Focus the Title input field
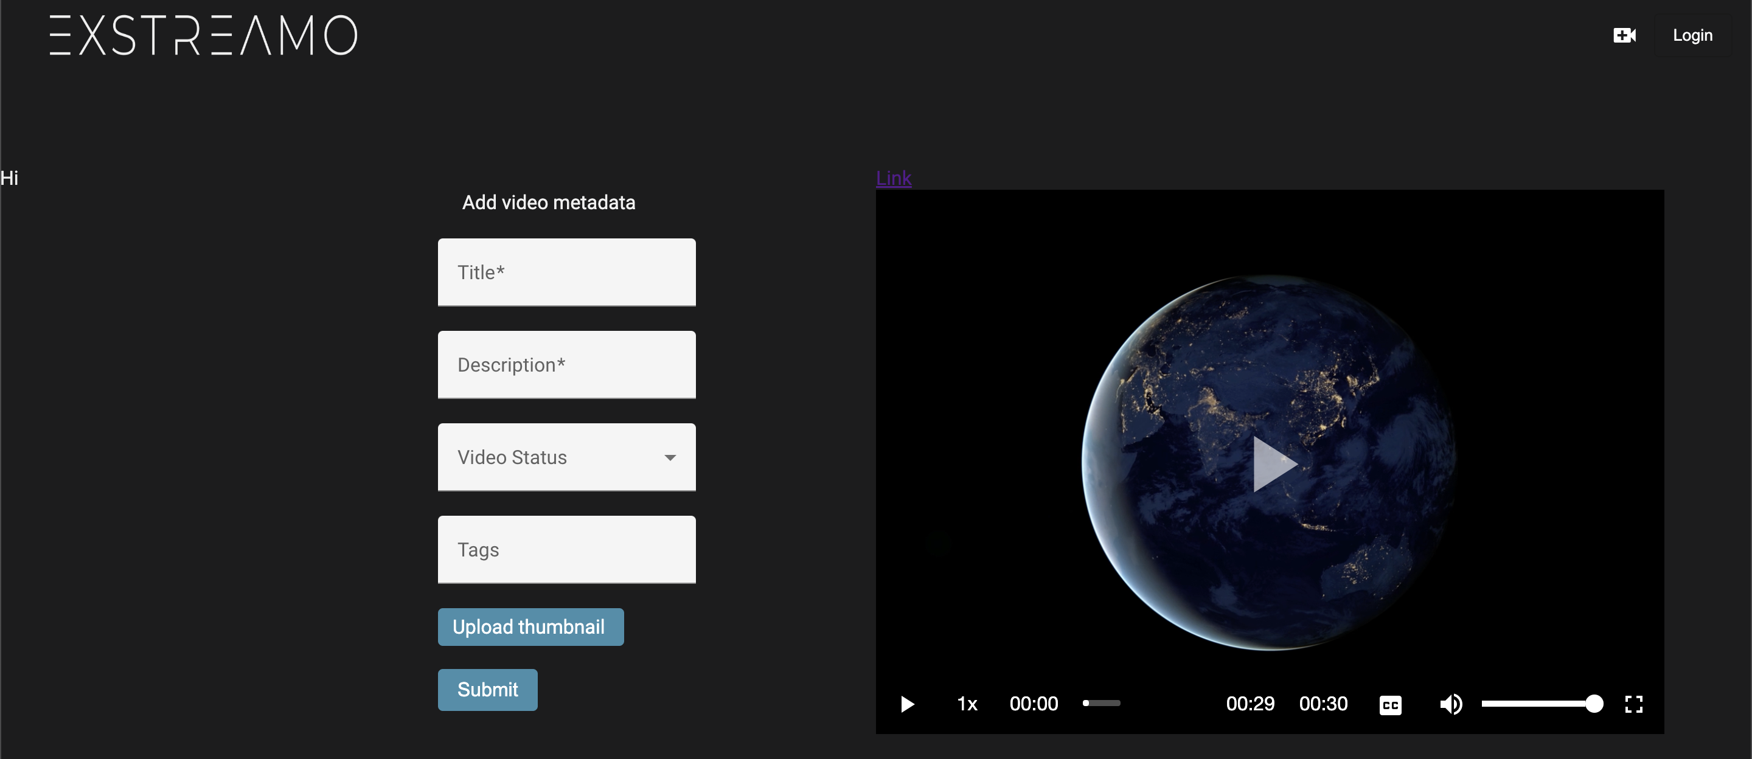1752x759 pixels. coord(566,272)
